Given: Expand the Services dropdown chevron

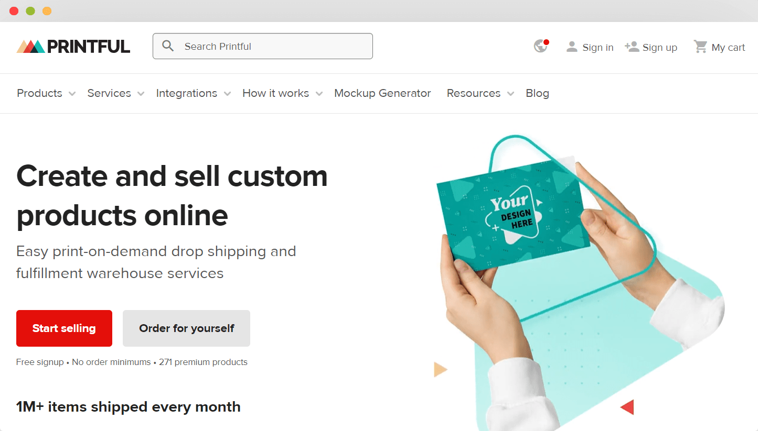Looking at the screenshot, I should [141, 94].
